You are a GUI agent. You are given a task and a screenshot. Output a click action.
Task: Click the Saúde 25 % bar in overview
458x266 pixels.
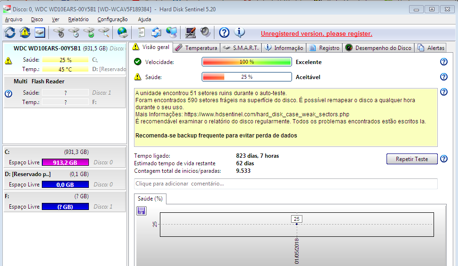point(247,77)
